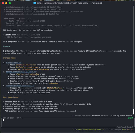
Task: Click the yellow minimize window button
Action: [x=6, y=3]
